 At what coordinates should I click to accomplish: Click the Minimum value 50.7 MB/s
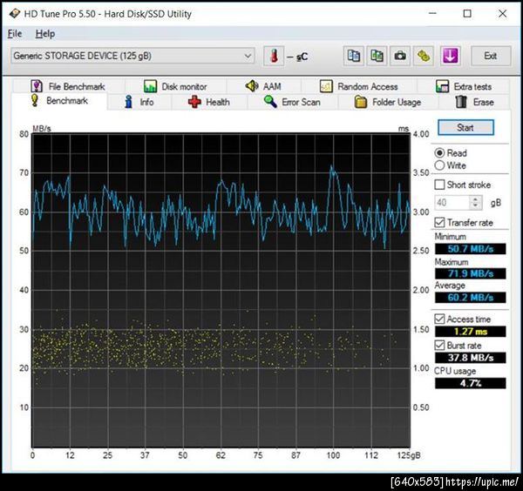tap(471, 249)
